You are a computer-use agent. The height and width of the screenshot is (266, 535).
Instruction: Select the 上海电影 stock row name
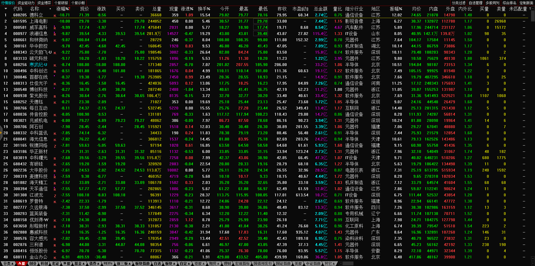[39, 21]
